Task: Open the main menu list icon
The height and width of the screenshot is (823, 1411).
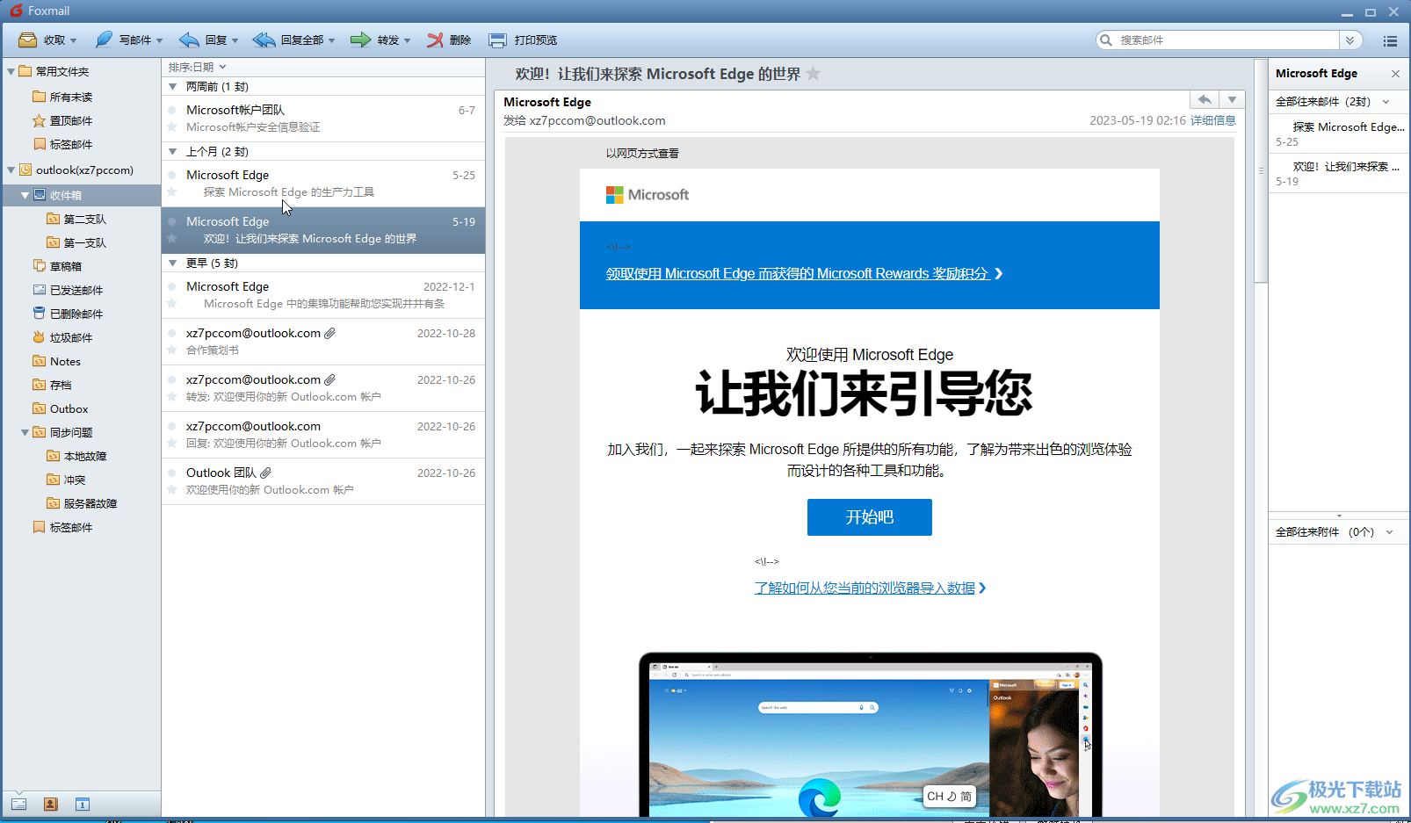Action: click(1390, 40)
